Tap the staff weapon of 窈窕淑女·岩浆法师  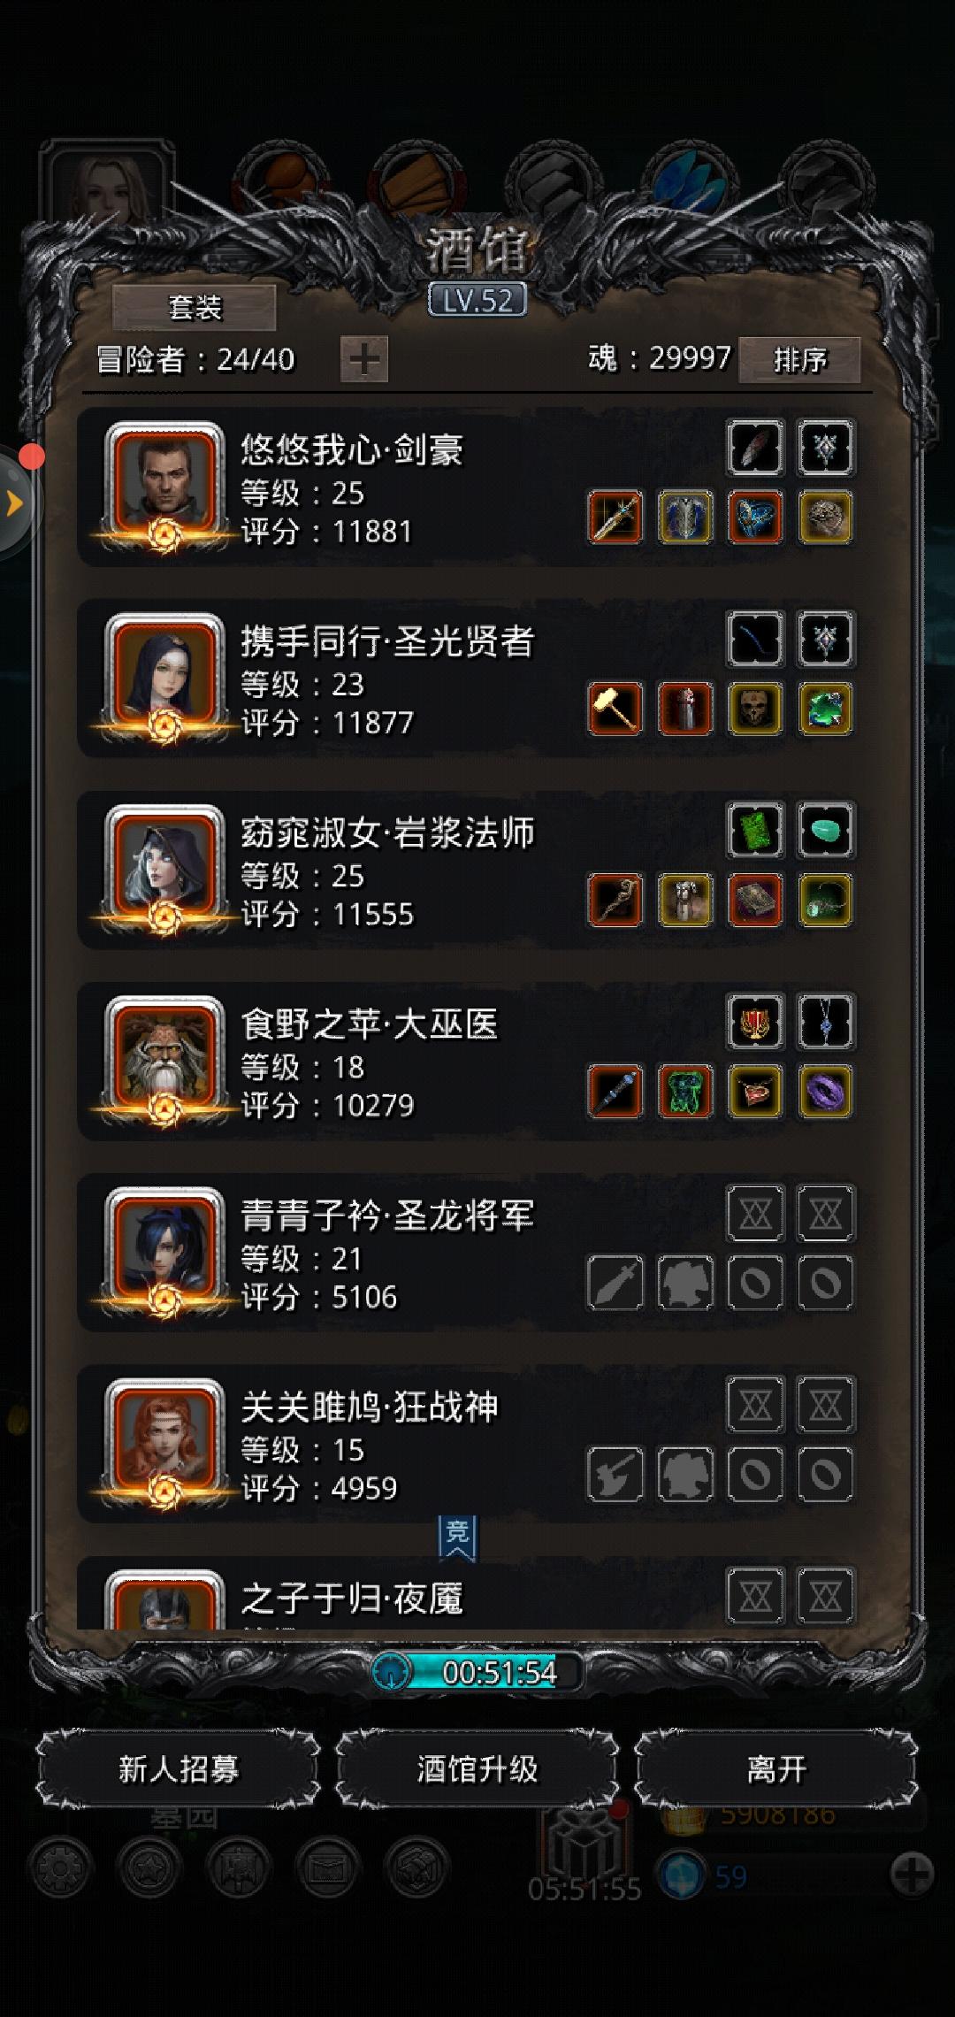coord(615,901)
